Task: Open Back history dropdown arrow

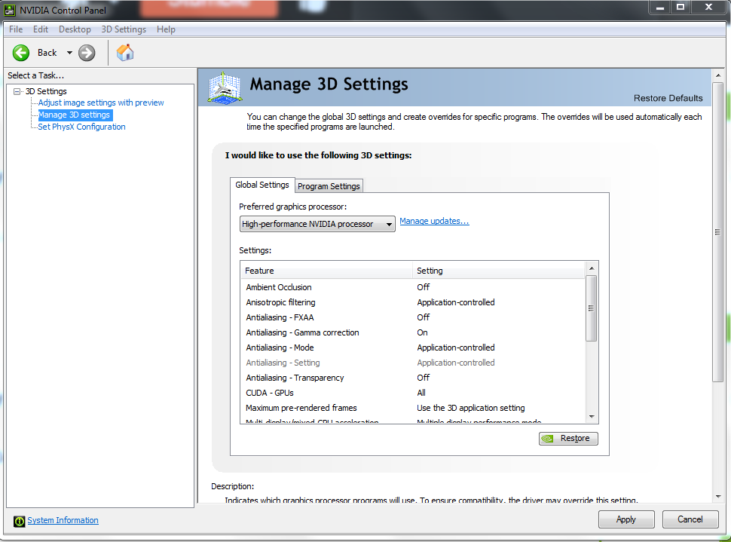Action: (69, 53)
